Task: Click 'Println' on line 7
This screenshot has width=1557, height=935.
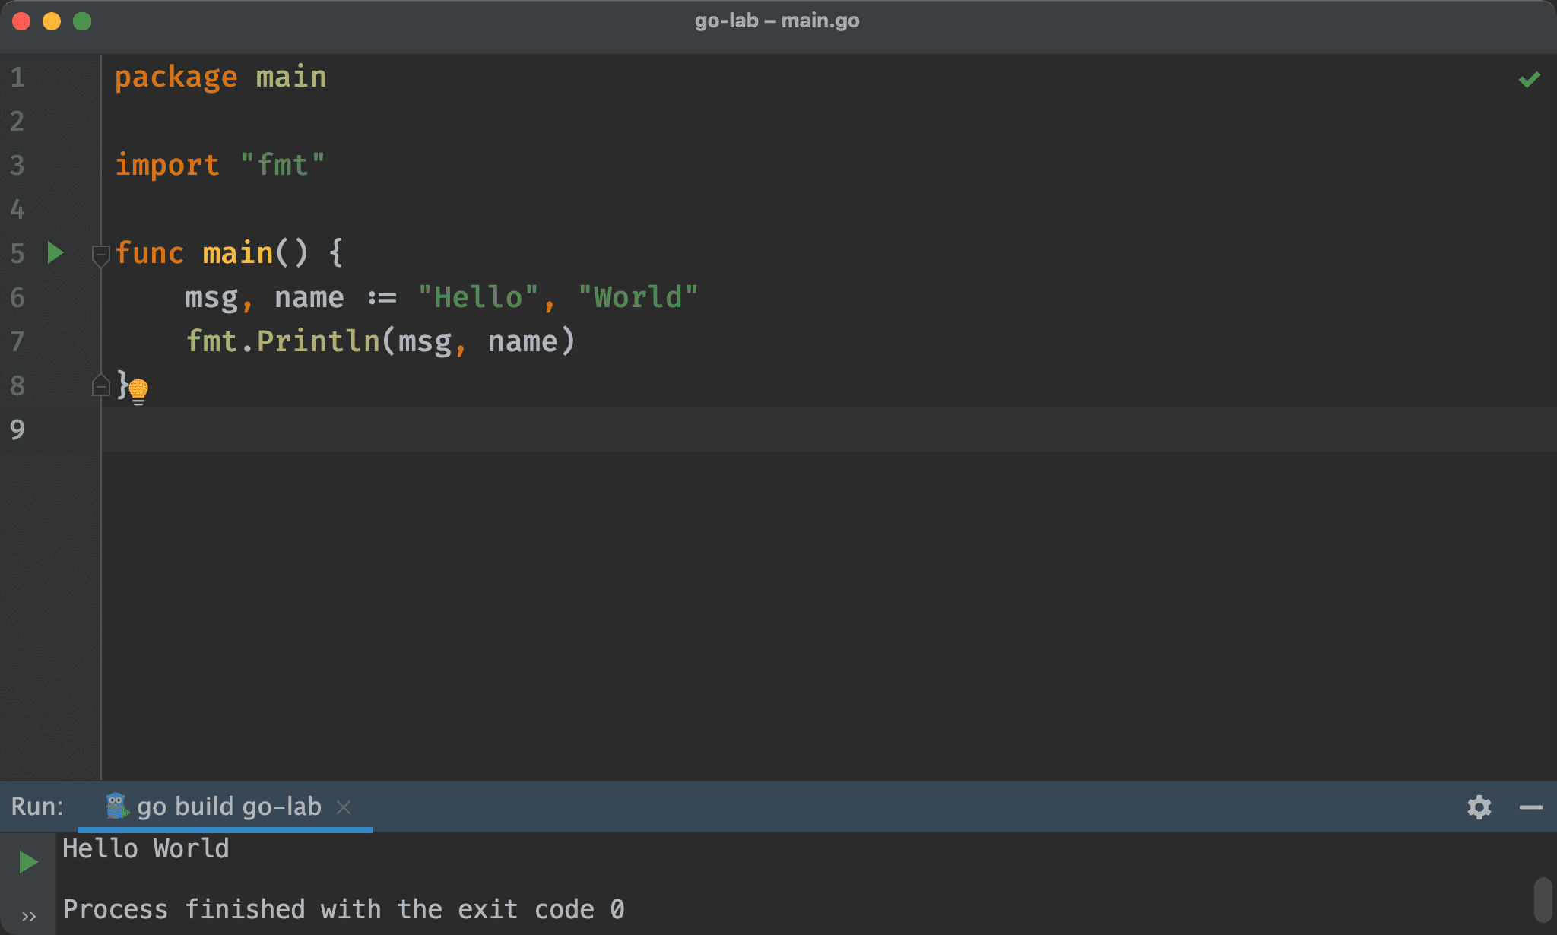Action: (x=318, y=341)
